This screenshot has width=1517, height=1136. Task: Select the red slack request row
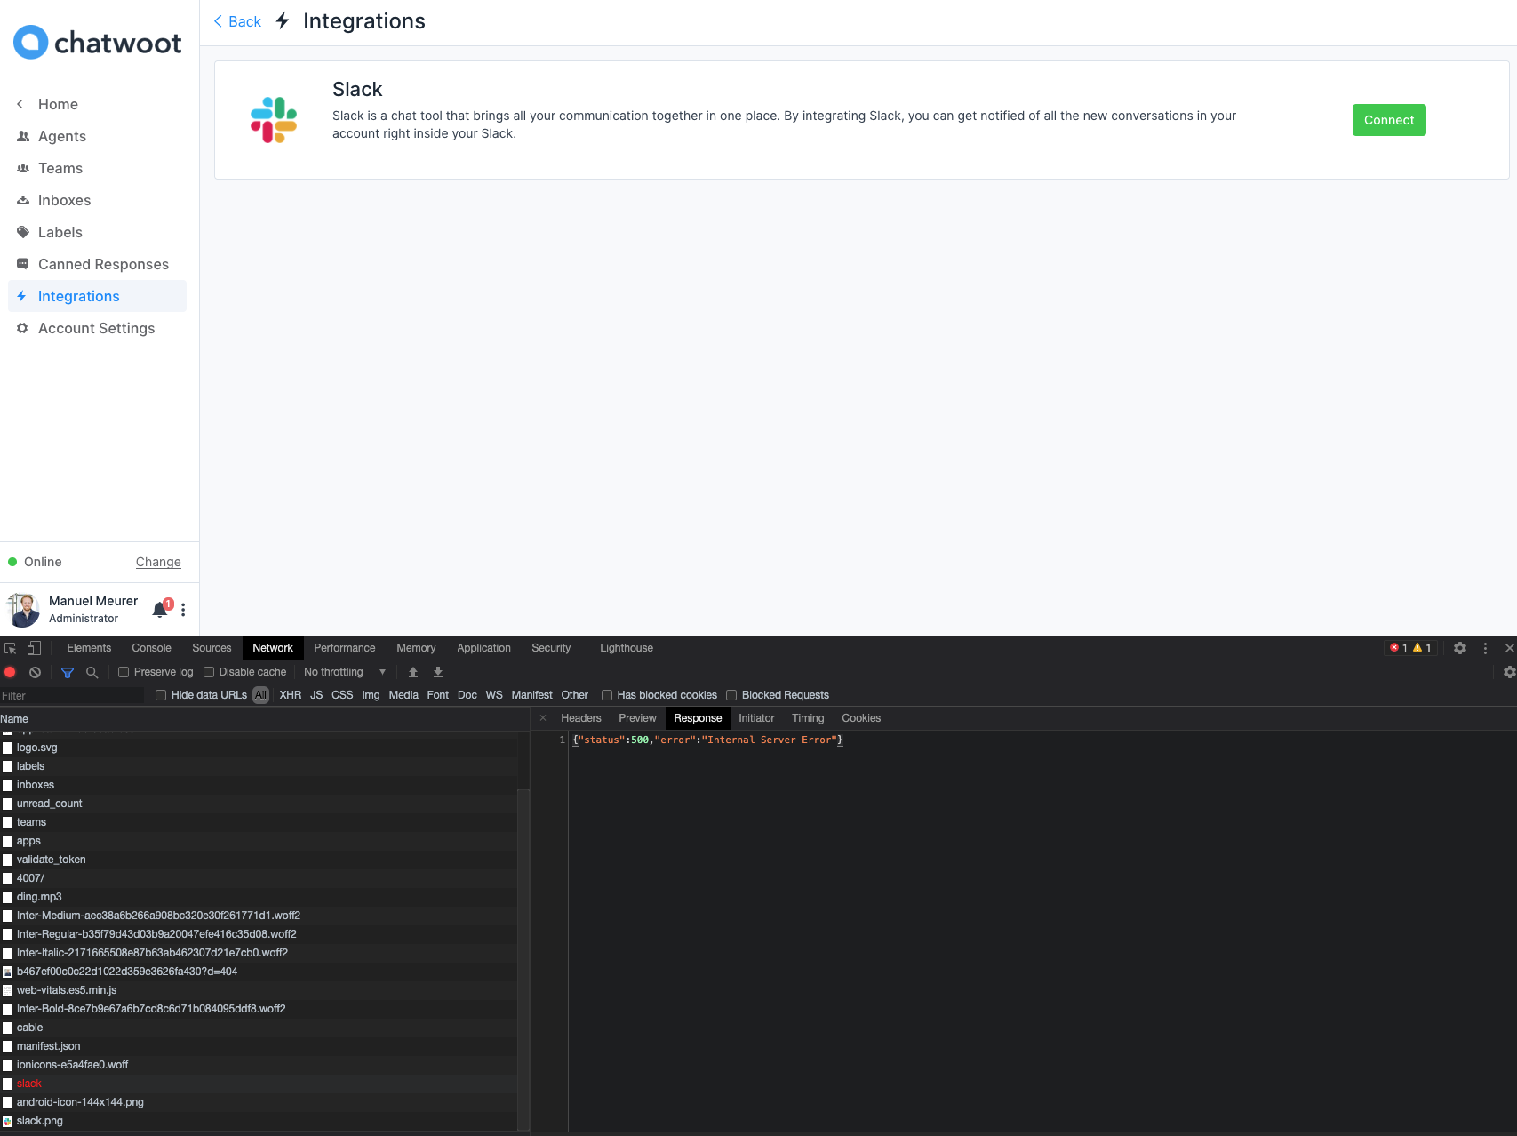259,1084
